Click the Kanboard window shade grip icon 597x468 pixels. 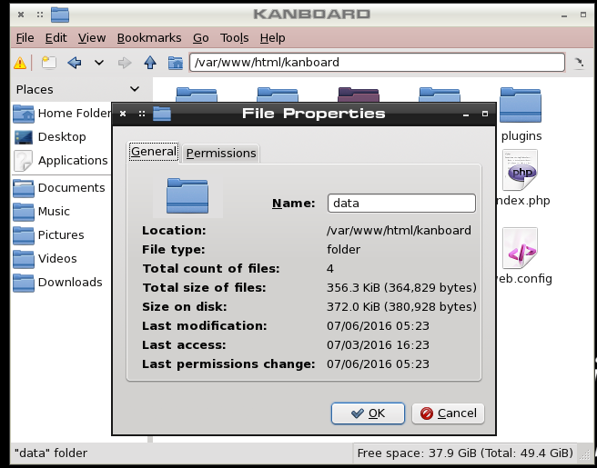coord(40,15)
